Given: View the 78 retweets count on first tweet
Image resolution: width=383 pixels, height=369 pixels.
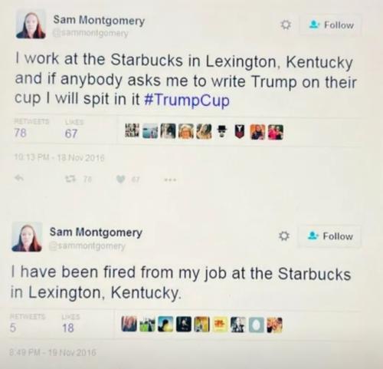Looking at the screenshot, I should (x=21, y=133).
